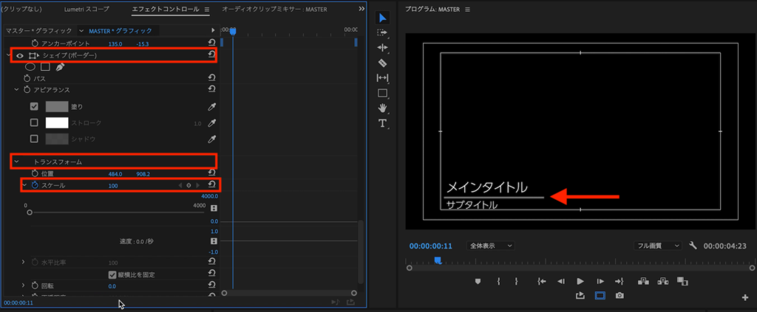Image resolution: width=757 pixels, height=312 pixels.
Task: Open the 全体表示 zoom level dropdown
Action: tap(492, 246)
